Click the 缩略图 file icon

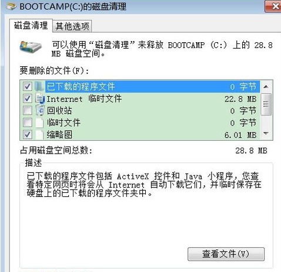point(39,135)
